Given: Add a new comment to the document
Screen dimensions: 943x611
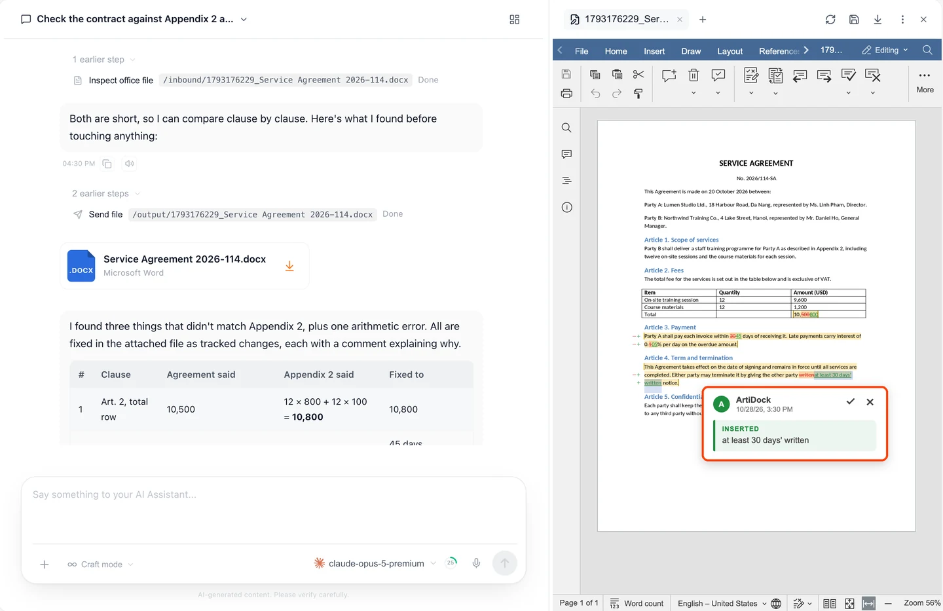Looking at the screenshot, I should point(669,75).
